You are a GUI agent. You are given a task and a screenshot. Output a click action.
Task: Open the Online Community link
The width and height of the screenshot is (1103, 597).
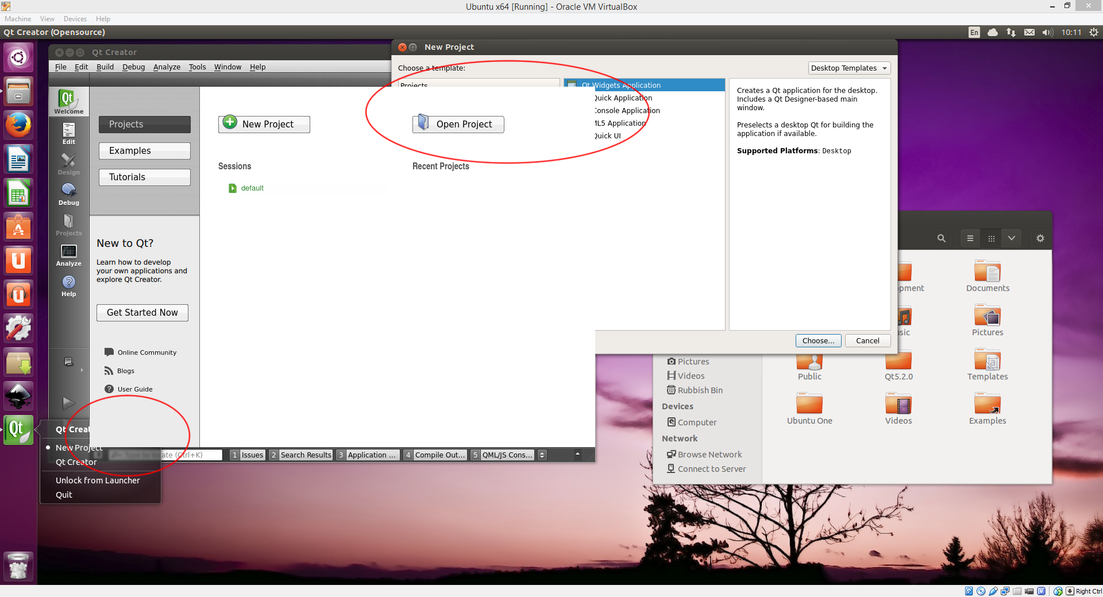tap(141, 352)
